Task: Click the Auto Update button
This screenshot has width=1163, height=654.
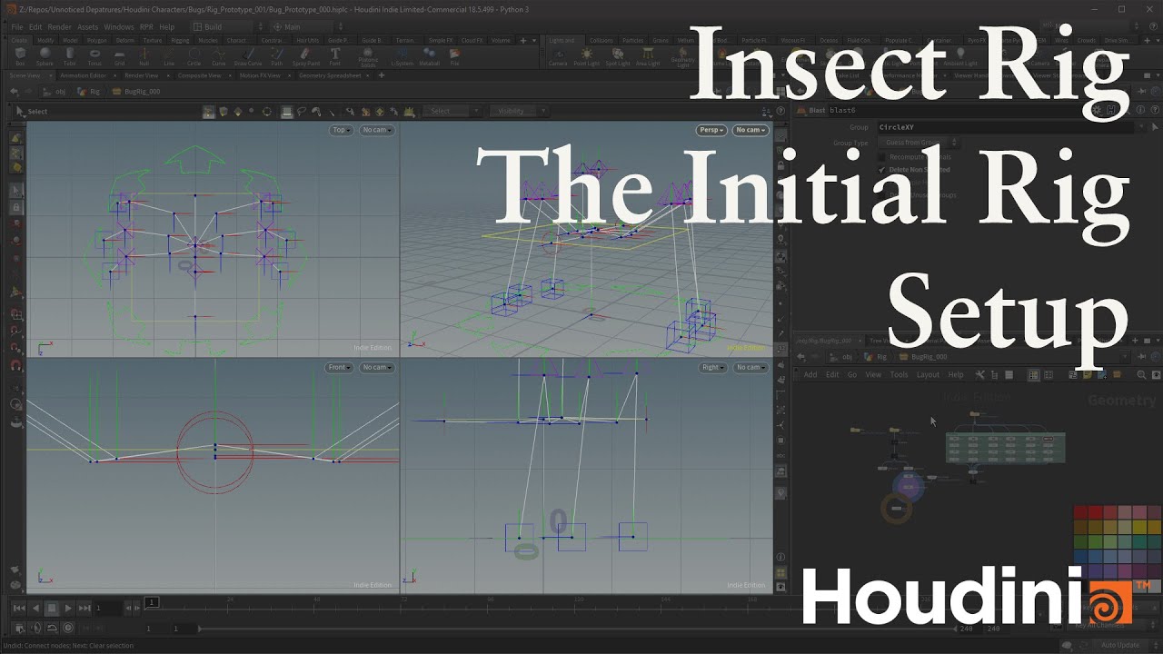Action: tap(1120, 645)
